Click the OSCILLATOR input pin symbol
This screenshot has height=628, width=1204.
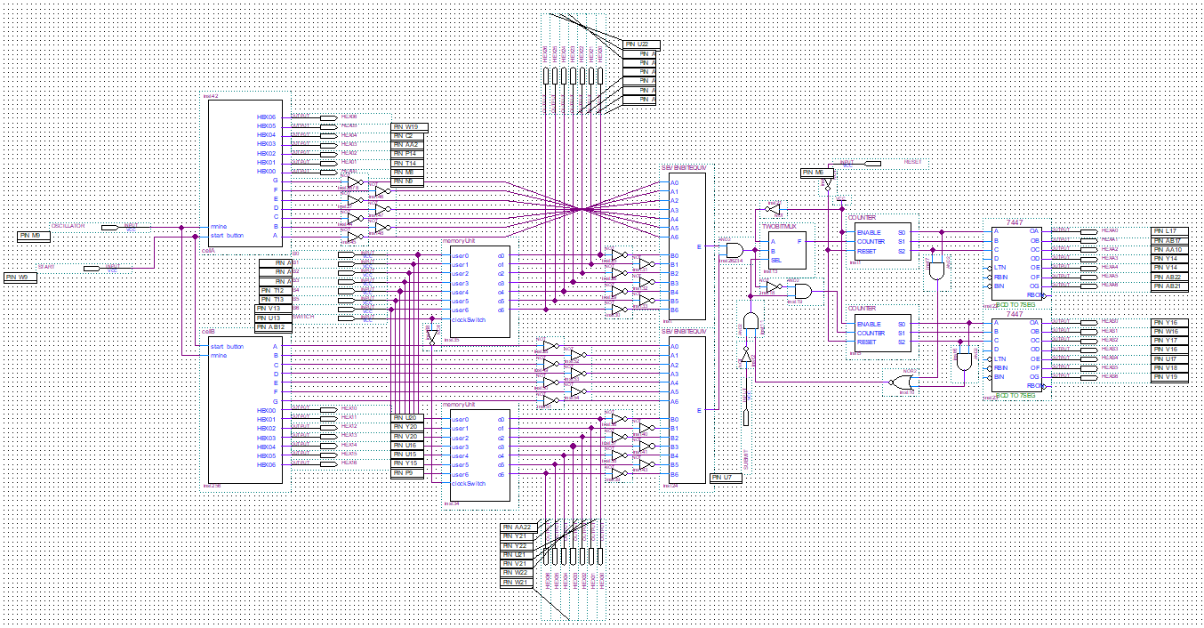click(x=113, y=228)
